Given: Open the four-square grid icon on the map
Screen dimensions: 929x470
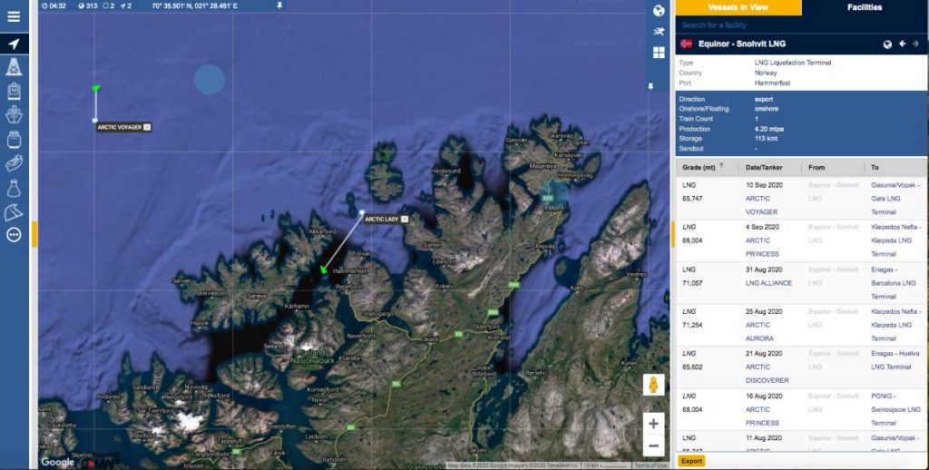Looking at the screenshot, I should (x=659, y=52).
